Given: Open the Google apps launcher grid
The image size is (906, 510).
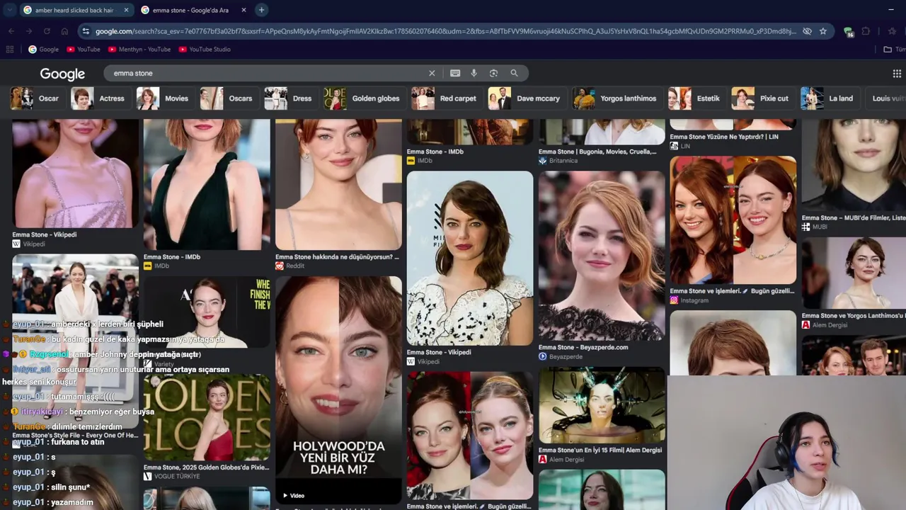Looking at the screenshot, I should tap(897, 74).
